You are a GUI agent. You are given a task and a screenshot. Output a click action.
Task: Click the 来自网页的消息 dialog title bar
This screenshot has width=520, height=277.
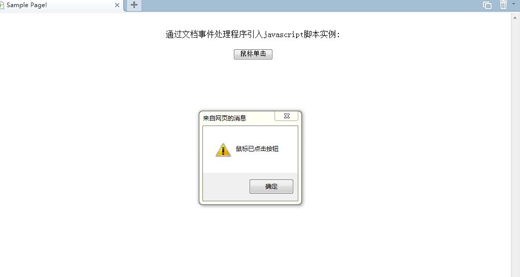[x=238, y=118]
